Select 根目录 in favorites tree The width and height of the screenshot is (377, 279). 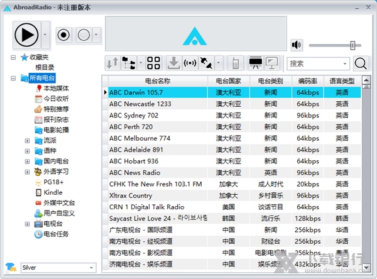point(45,67)
